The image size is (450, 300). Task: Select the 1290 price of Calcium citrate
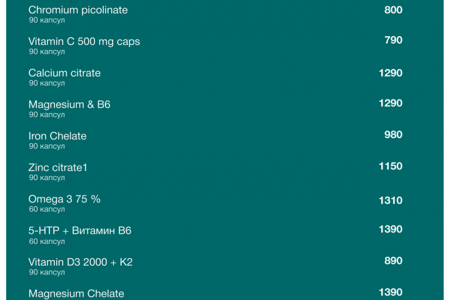click(x=391, y=73)
